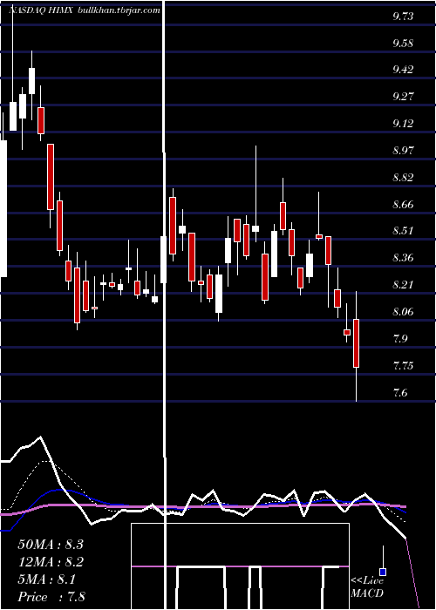Click the 9.58 price axis label
This screenshot has width=436, height=610.
(403, 43)
